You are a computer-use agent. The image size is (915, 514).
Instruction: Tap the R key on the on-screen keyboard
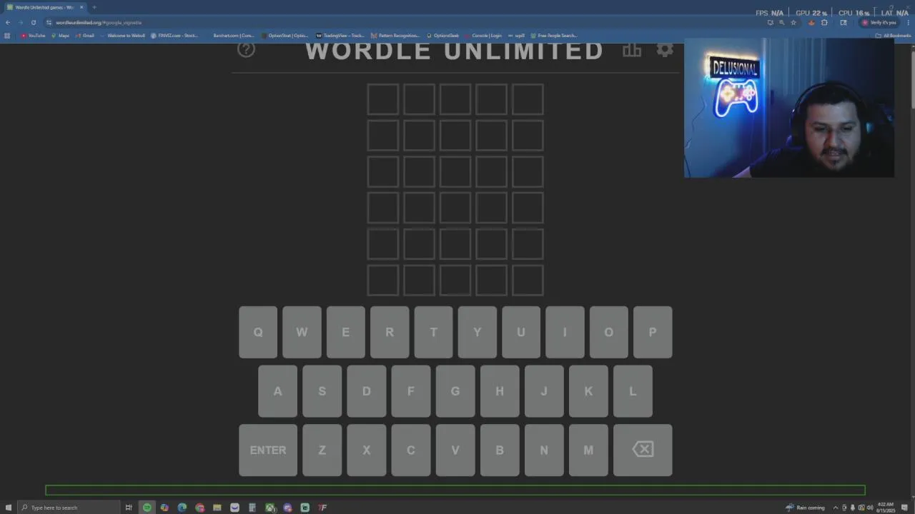390,332
